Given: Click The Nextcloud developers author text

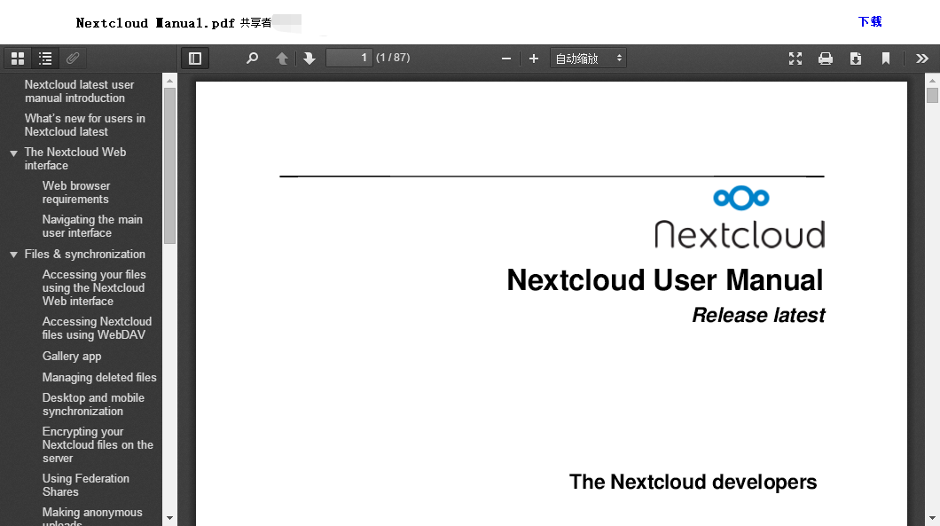Looking at the screenshot, I should (693, 482).
